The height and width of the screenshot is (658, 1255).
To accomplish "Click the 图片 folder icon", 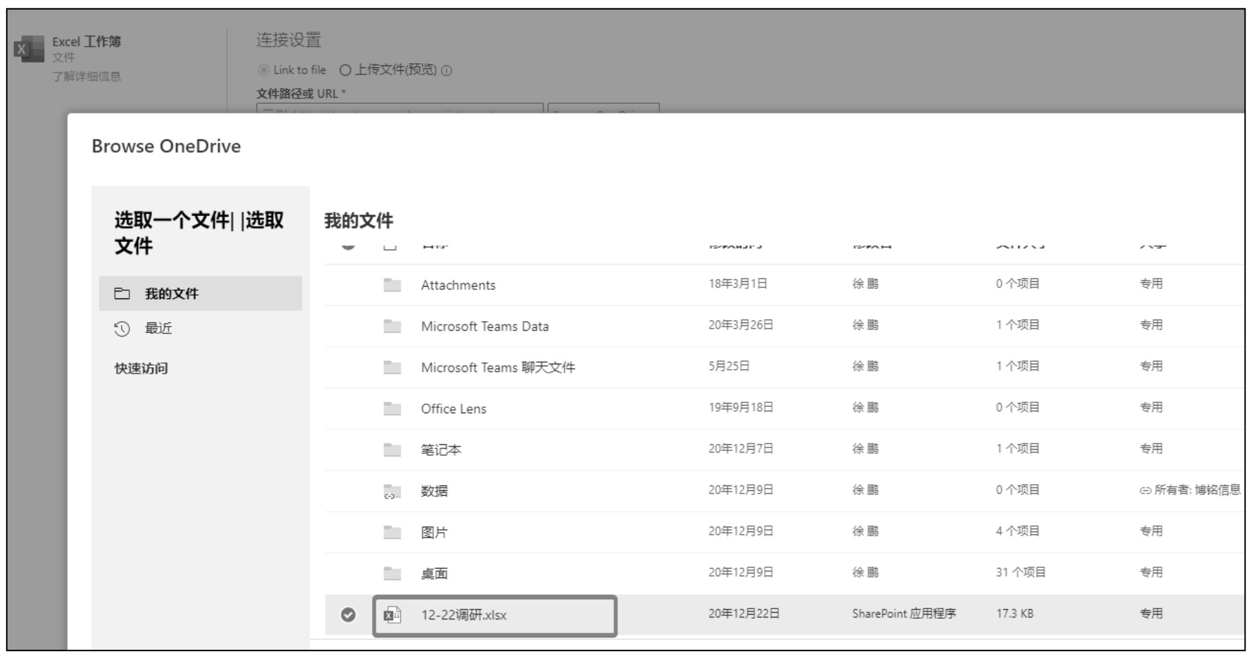I will [x=392, y=532].
